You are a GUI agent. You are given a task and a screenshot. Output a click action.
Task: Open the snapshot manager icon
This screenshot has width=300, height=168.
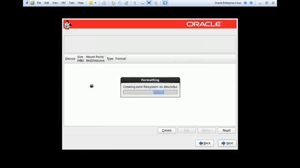(127, 3)
